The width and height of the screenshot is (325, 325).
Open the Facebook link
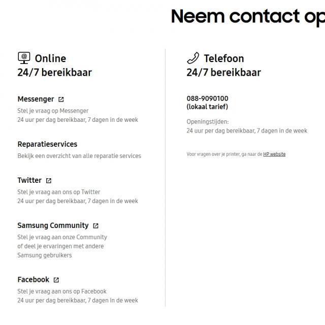(x=34, y=280)
